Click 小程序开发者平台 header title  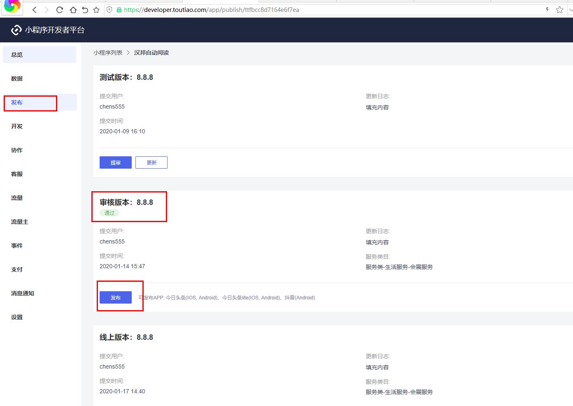click(x=55, y=30)
